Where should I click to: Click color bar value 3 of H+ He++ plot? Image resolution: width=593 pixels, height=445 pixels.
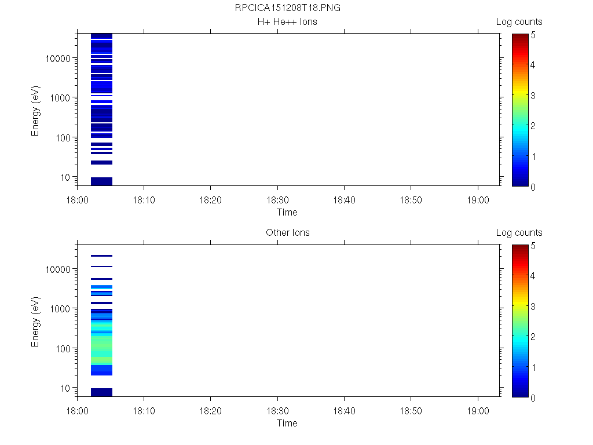pos(533,96)
